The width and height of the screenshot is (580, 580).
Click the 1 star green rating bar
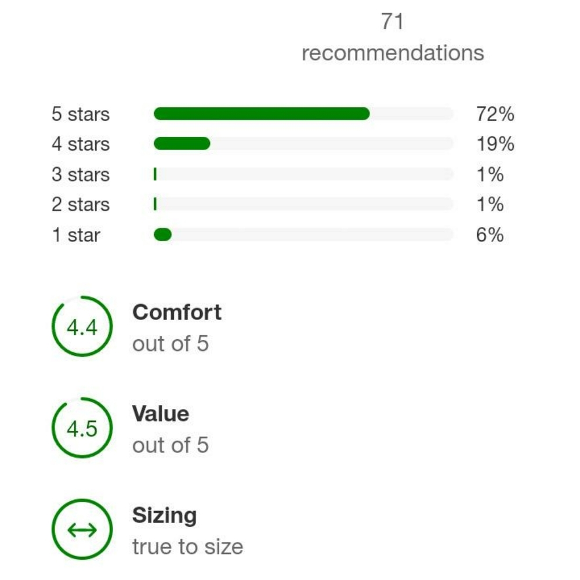pos(162,235)
